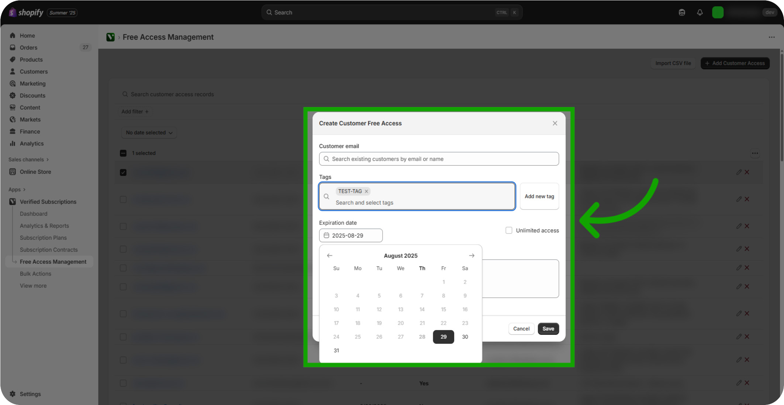
Task: Click the Search and select tags field
Action: [x=417, y=197]
